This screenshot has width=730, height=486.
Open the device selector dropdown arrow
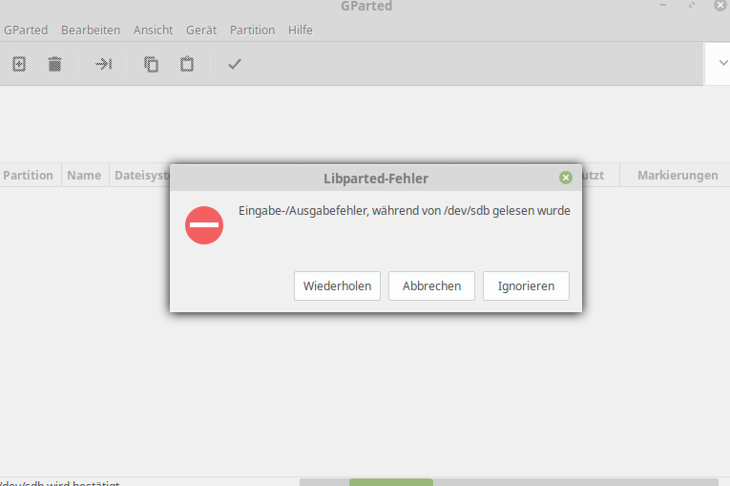click(x=722, y=63)
